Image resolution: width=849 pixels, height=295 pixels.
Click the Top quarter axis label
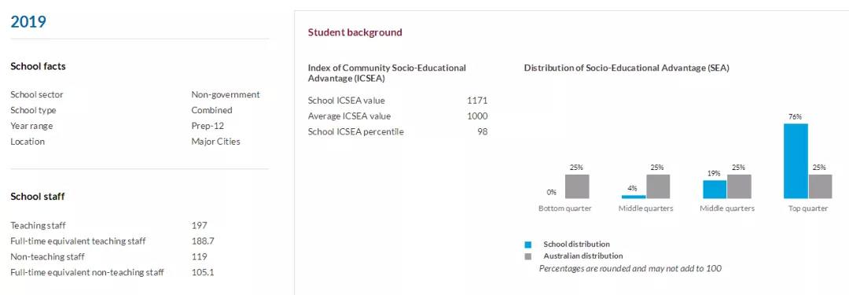click(x=808, y=208)
